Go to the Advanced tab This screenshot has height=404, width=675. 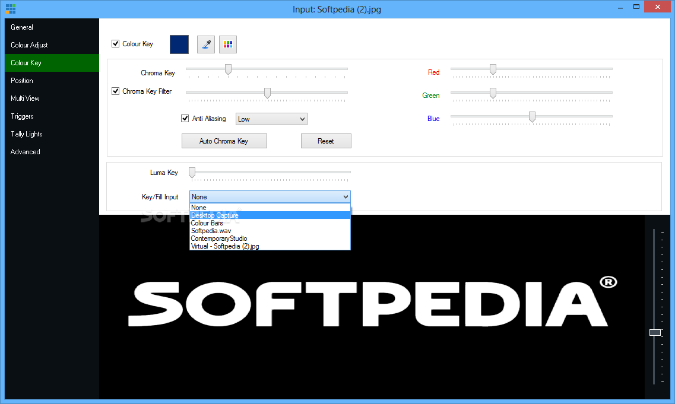click(52, 152)
